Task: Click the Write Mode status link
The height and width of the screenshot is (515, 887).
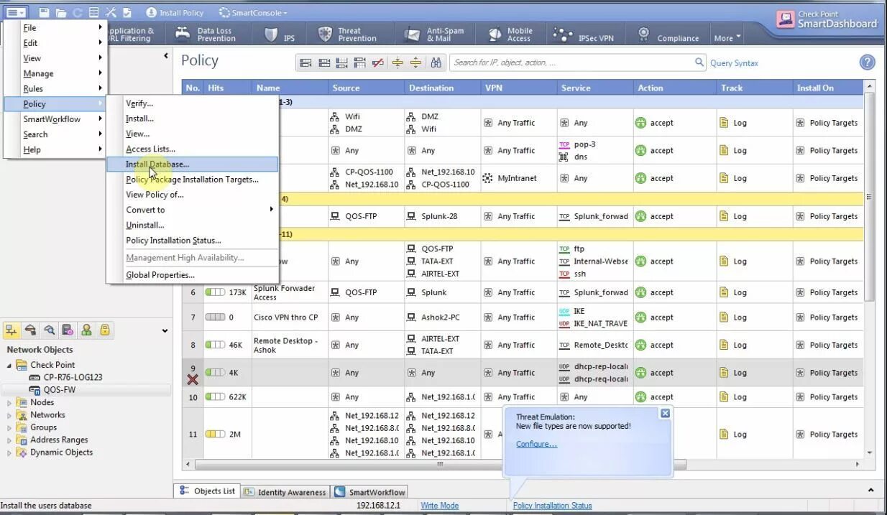Action: 440,506
